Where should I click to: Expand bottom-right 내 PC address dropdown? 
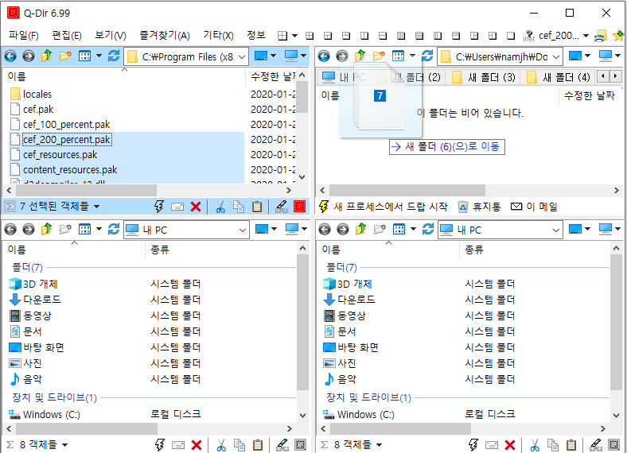pos(556,230)
